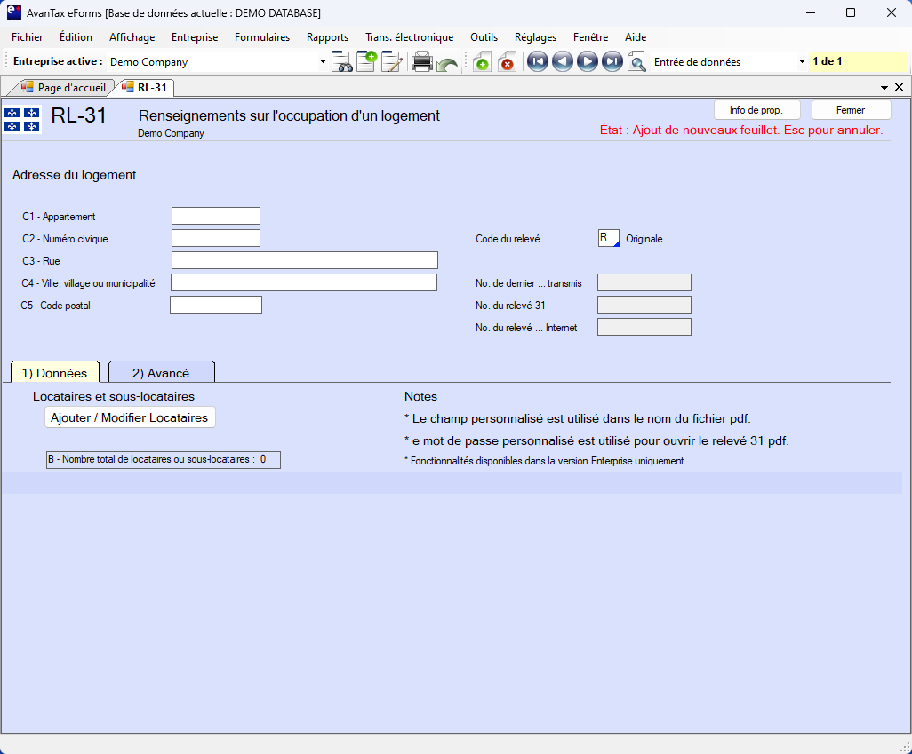This screenshot has width=912, height=754.
Task: Open the Formulaires menu
Action: tap(261, 37)
